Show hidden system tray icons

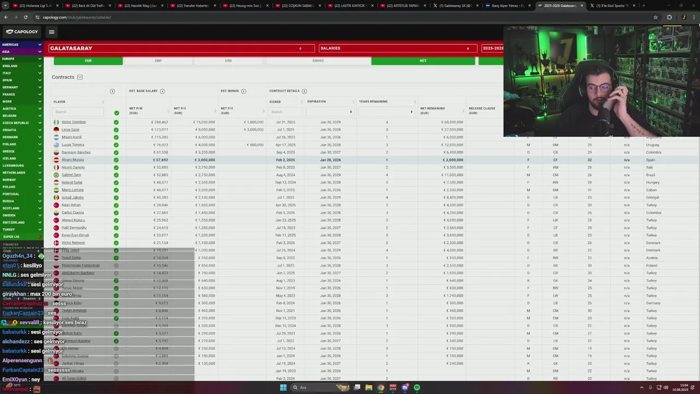pos(642,387)
